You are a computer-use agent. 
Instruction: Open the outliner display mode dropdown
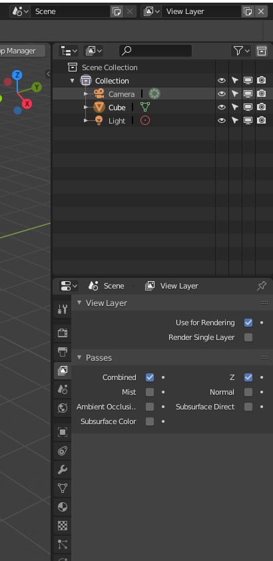[x=68, y=51]
